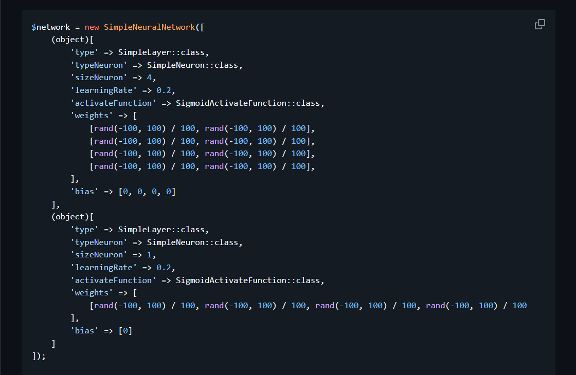This screenshot has width=576, height=375.
Task: Click the closing ]); at the code's end
Action: coord(39,356)
